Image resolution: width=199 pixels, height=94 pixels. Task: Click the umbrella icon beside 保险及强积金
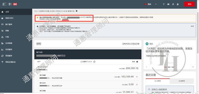(x=2, y=62)
